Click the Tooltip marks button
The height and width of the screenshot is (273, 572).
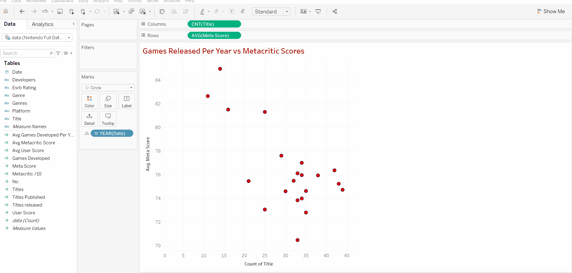click(108, 119)
